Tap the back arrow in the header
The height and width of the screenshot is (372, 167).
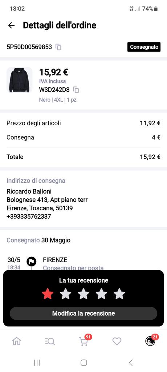(x=11, y=25)
